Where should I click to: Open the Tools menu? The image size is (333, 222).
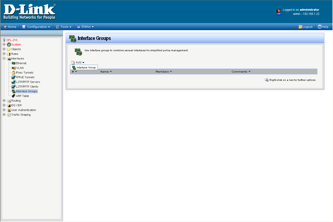pyautogui.click(x=66, y=27)
